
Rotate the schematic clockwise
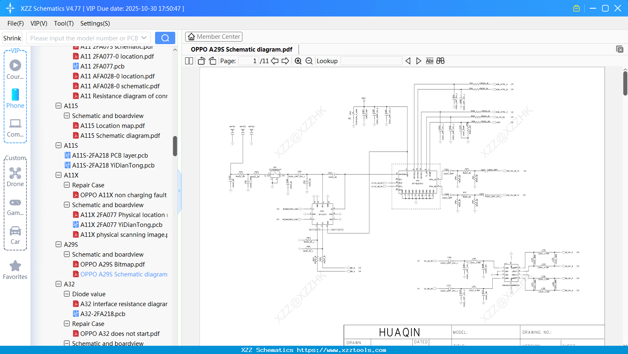212,61
